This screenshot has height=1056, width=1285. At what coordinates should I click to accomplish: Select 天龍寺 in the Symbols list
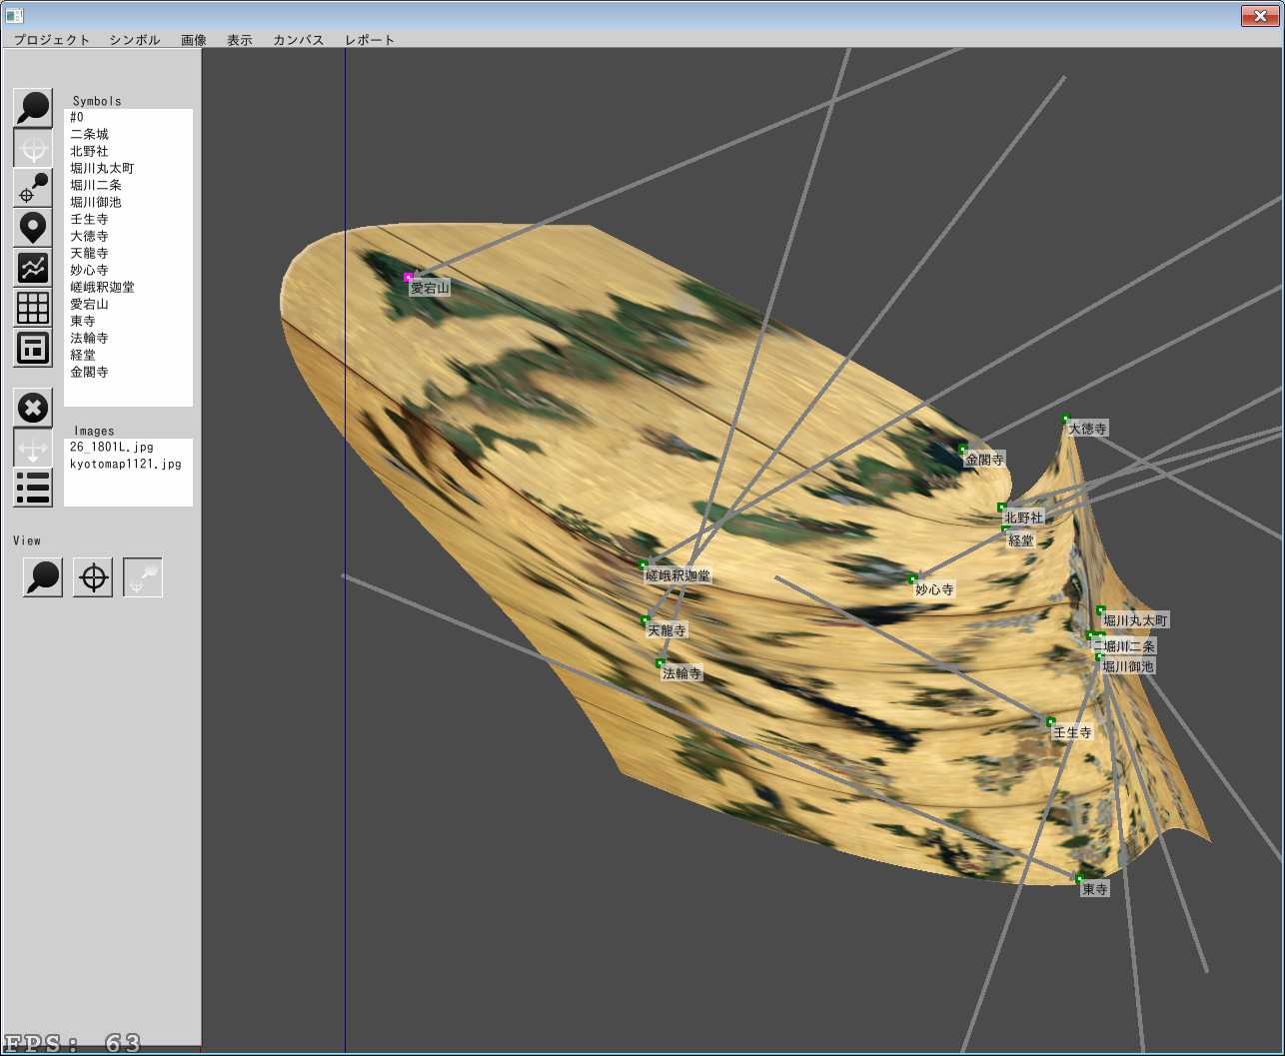(x=128, y=253)
